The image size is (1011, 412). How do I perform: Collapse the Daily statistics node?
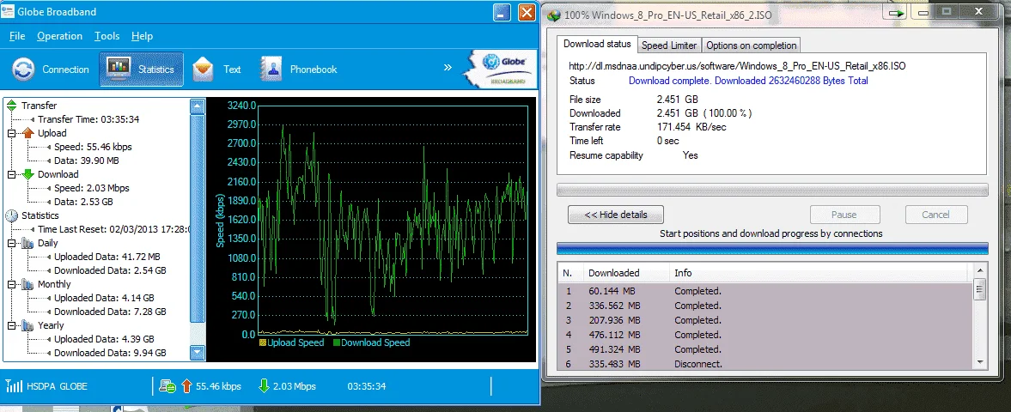tap(12, 243)
